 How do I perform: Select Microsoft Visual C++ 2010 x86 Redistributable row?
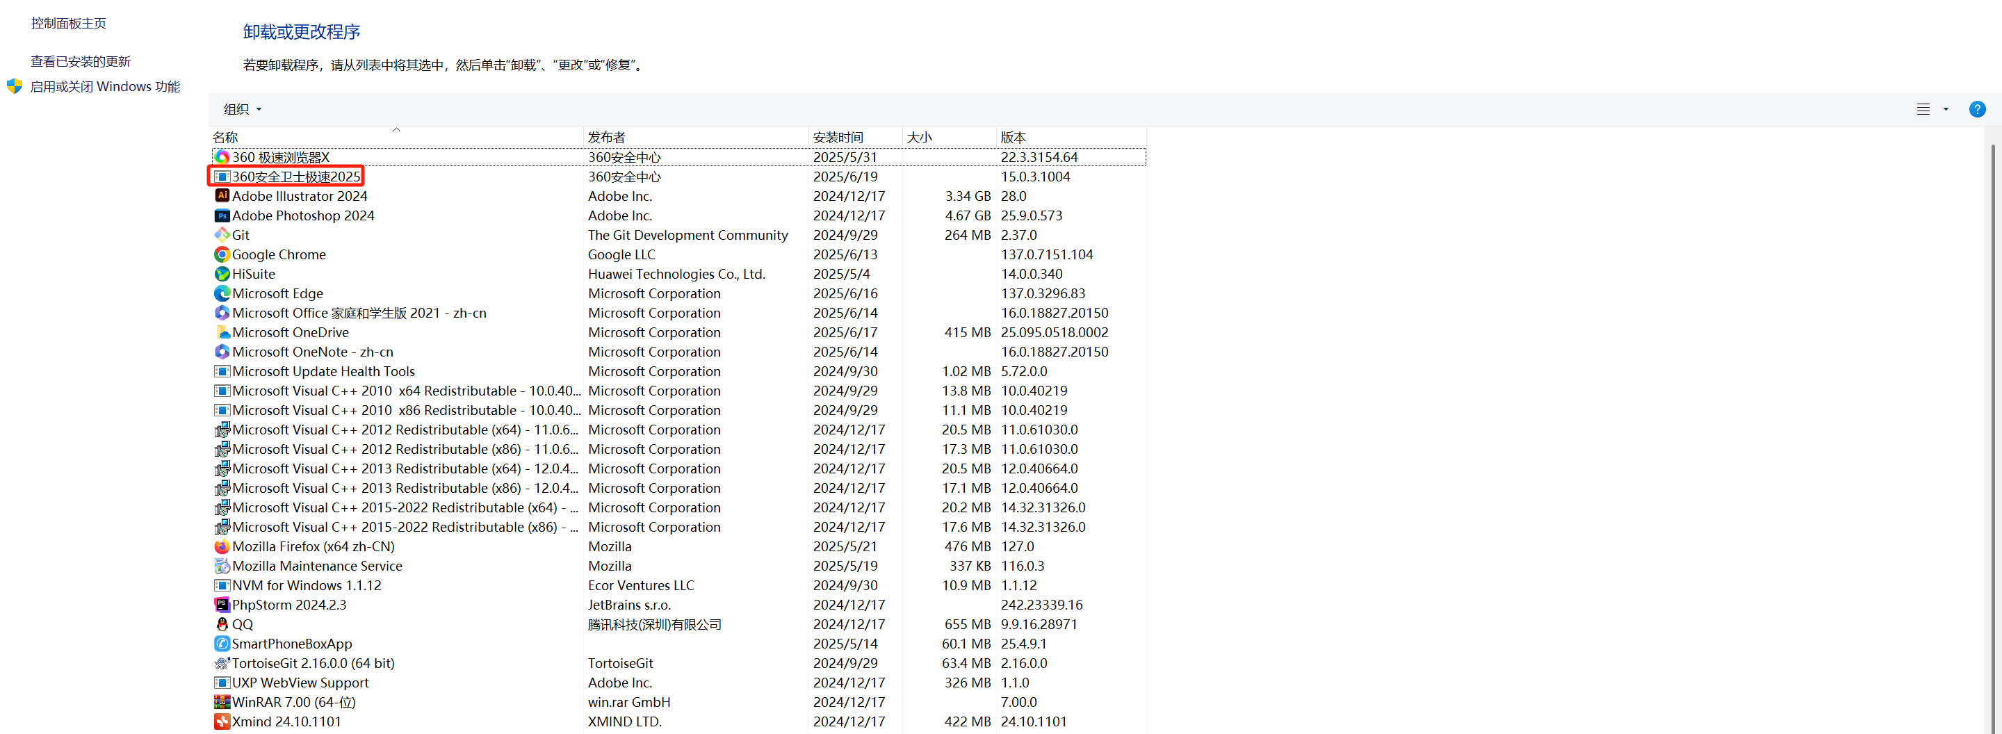click(679, 410)
